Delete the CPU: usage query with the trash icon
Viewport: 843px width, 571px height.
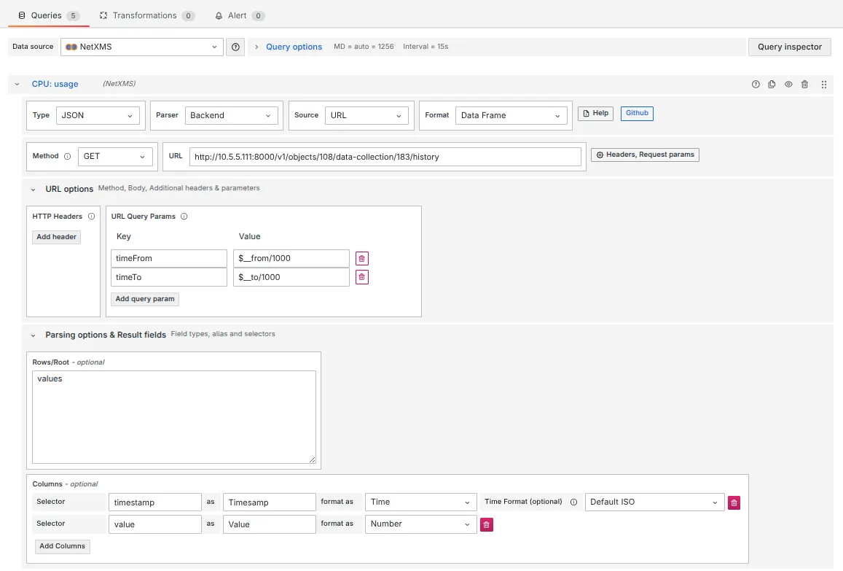coord(804,84)
